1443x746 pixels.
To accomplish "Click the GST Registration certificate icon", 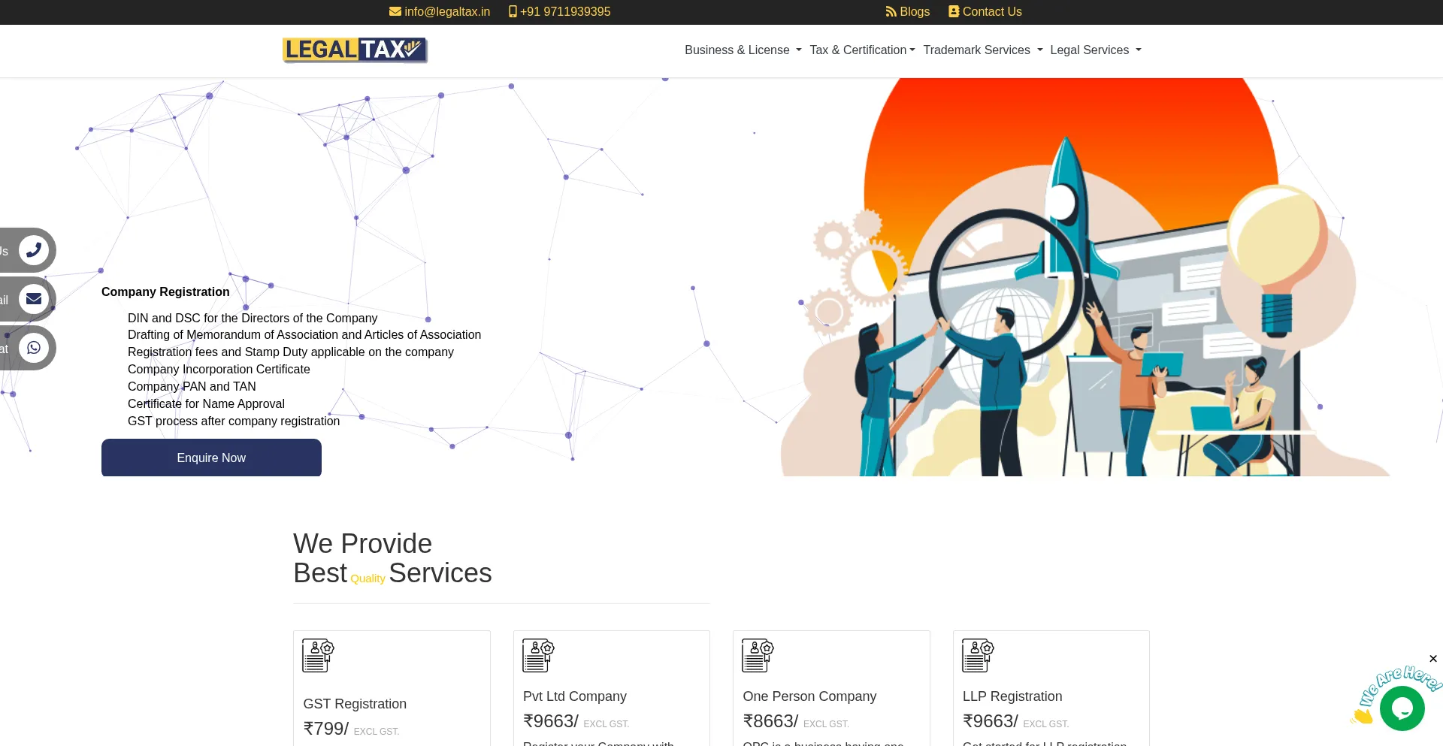I will click(x=318, y=655).
